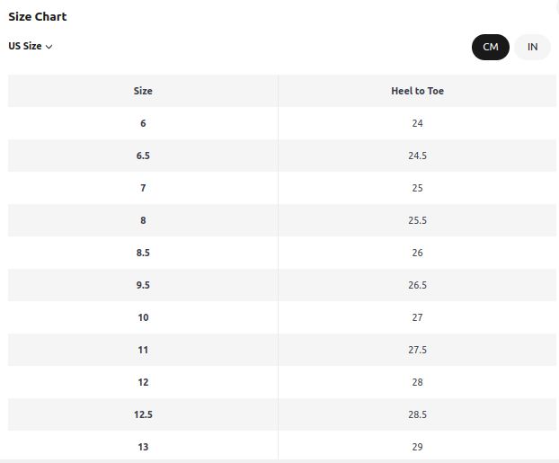The width and height of the screenshot is (559, 463).
Task: Click the 24.5 heel to toe value
Action: [x=417, y=156]
